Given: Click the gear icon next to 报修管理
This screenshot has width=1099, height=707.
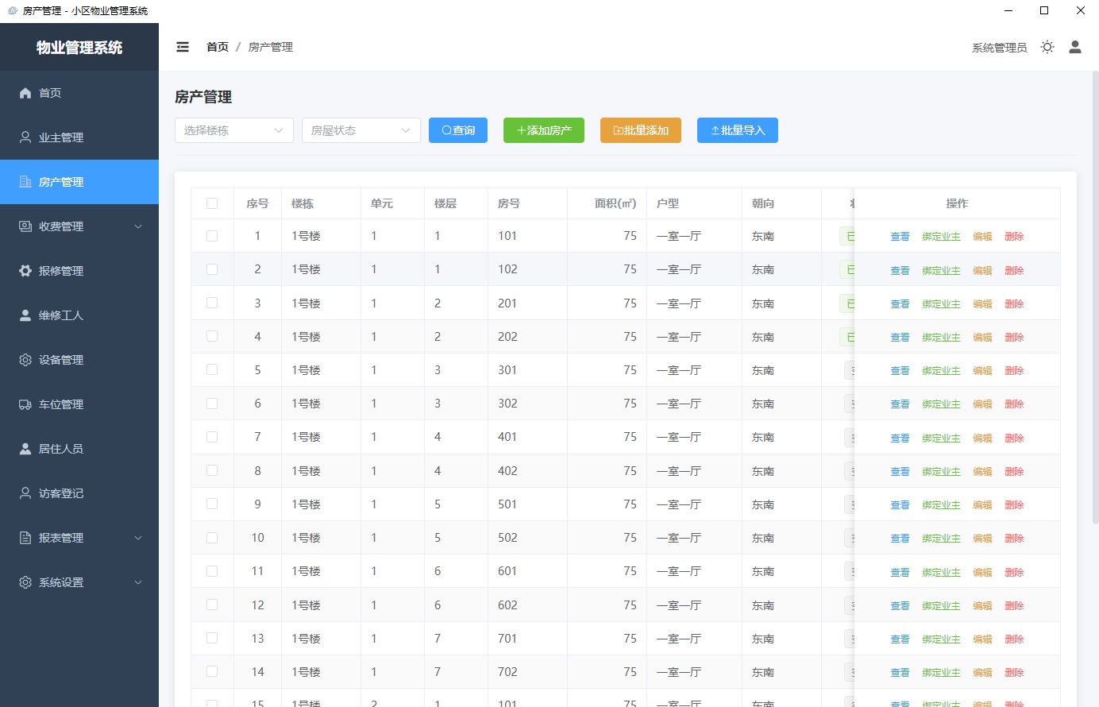Looking at the screenshot, I should tap(25, 271).
